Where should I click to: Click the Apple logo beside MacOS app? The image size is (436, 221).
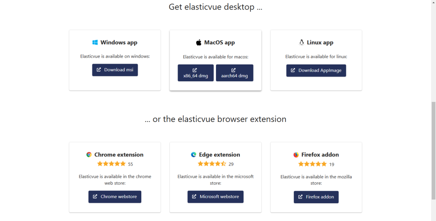tap(199, 42)
